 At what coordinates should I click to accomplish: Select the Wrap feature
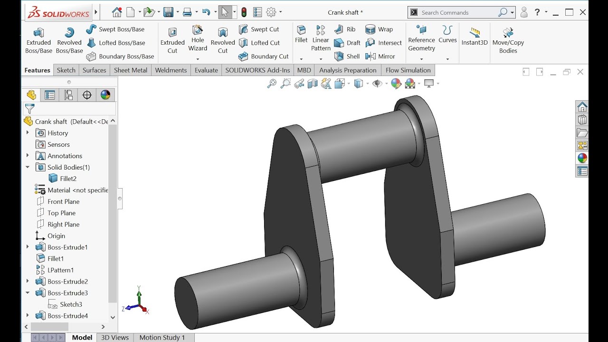[x=379, y=29]
